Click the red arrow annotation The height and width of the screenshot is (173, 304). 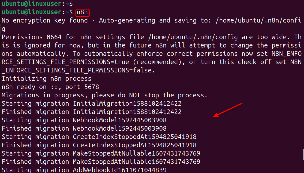click(228, 110)
